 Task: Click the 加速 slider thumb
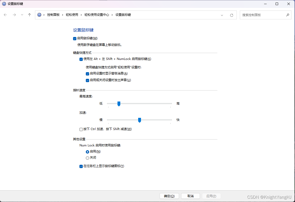click(x=140, y=120)
